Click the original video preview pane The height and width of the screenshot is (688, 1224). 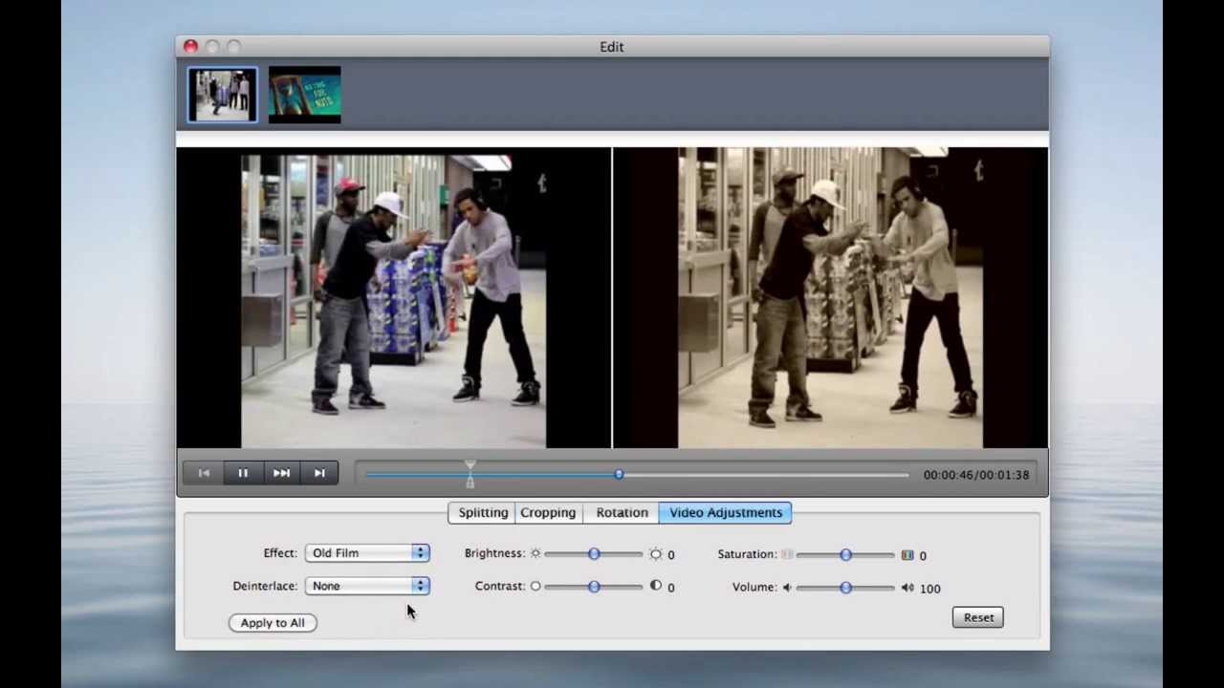[394, 298]
